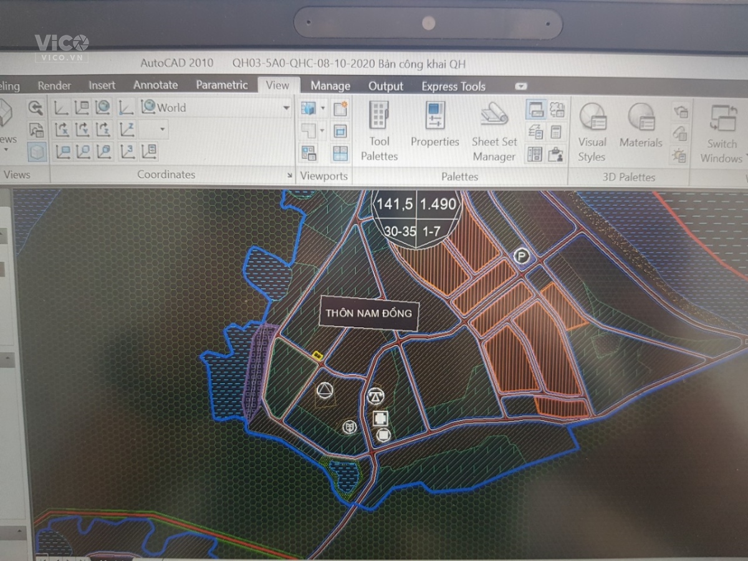Open the Named UCS dialog icon
The height and width of the screenshot is (561, 748).
[x=82, y=108]
